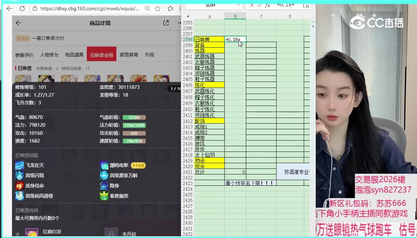Click the 一笔订单多次付 label
The image size is (417, 238).
point(48,38)
